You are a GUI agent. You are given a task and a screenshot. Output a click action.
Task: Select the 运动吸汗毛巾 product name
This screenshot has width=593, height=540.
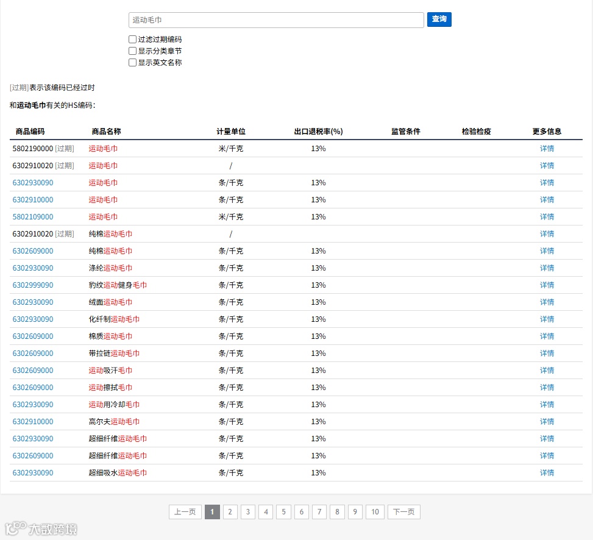click(x=110, y=371)
